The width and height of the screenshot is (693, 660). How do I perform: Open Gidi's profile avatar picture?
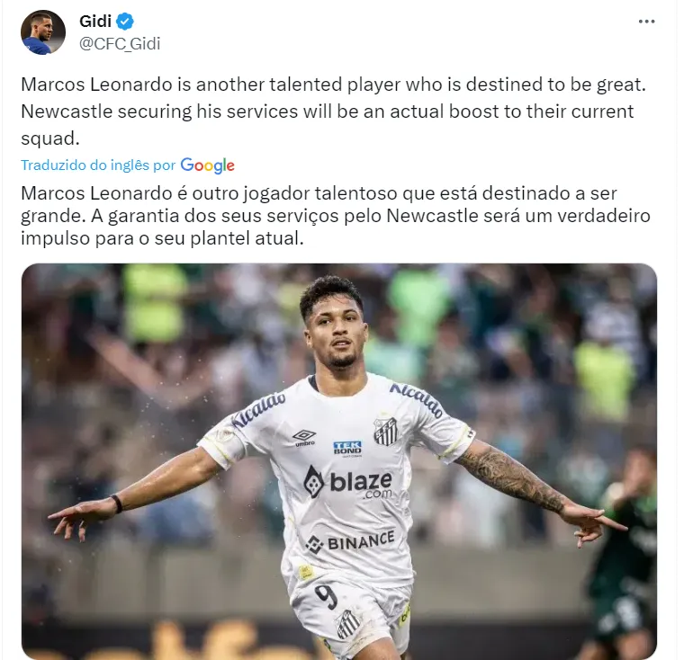pos(43,32)
